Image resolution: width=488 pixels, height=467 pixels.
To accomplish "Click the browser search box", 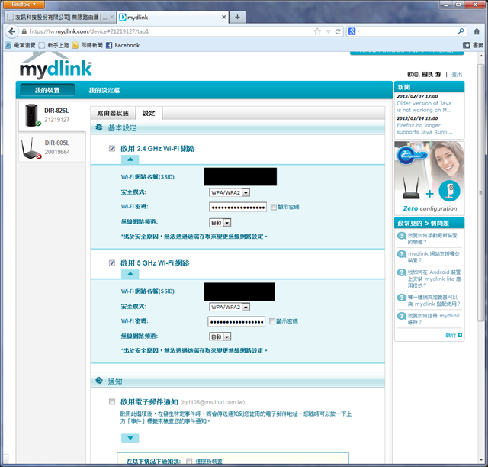I will tap(408, 31).
